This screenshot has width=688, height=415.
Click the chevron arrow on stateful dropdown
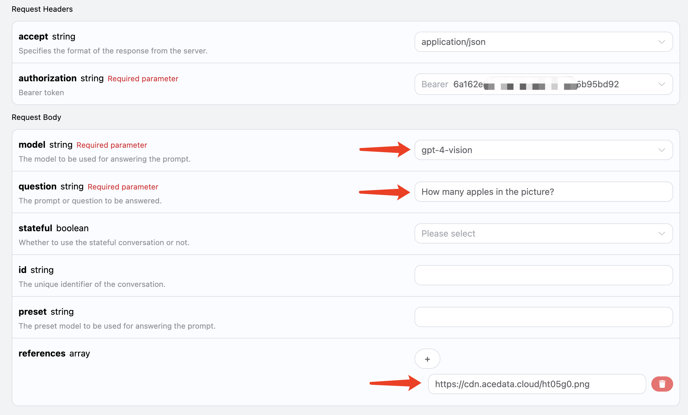(x=661, y=233)
